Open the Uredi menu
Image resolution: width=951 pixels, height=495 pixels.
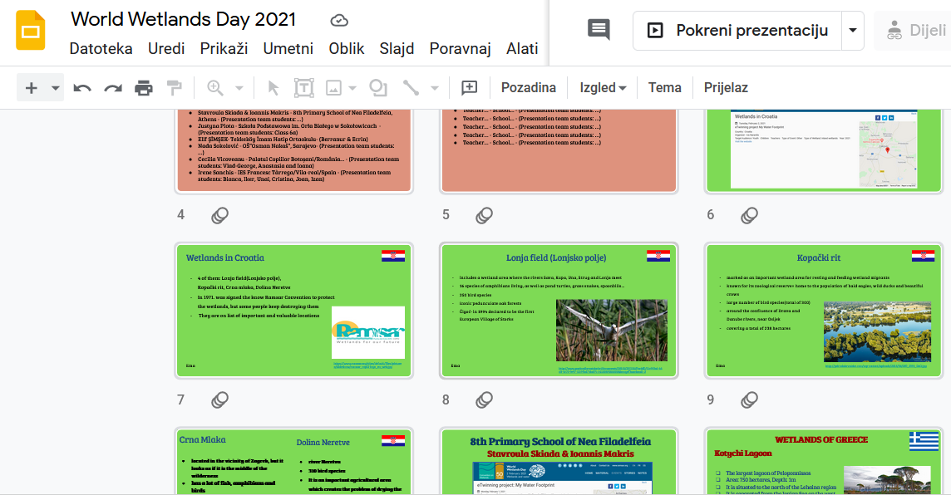coord(166,48)
